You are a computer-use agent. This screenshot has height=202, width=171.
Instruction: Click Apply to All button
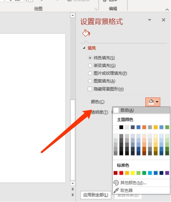96,195
